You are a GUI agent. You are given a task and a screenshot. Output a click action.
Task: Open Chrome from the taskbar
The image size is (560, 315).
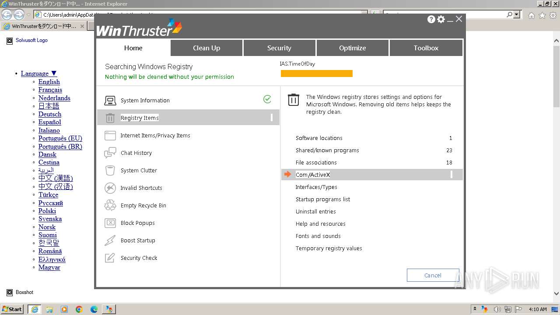(x=79, y=309)
